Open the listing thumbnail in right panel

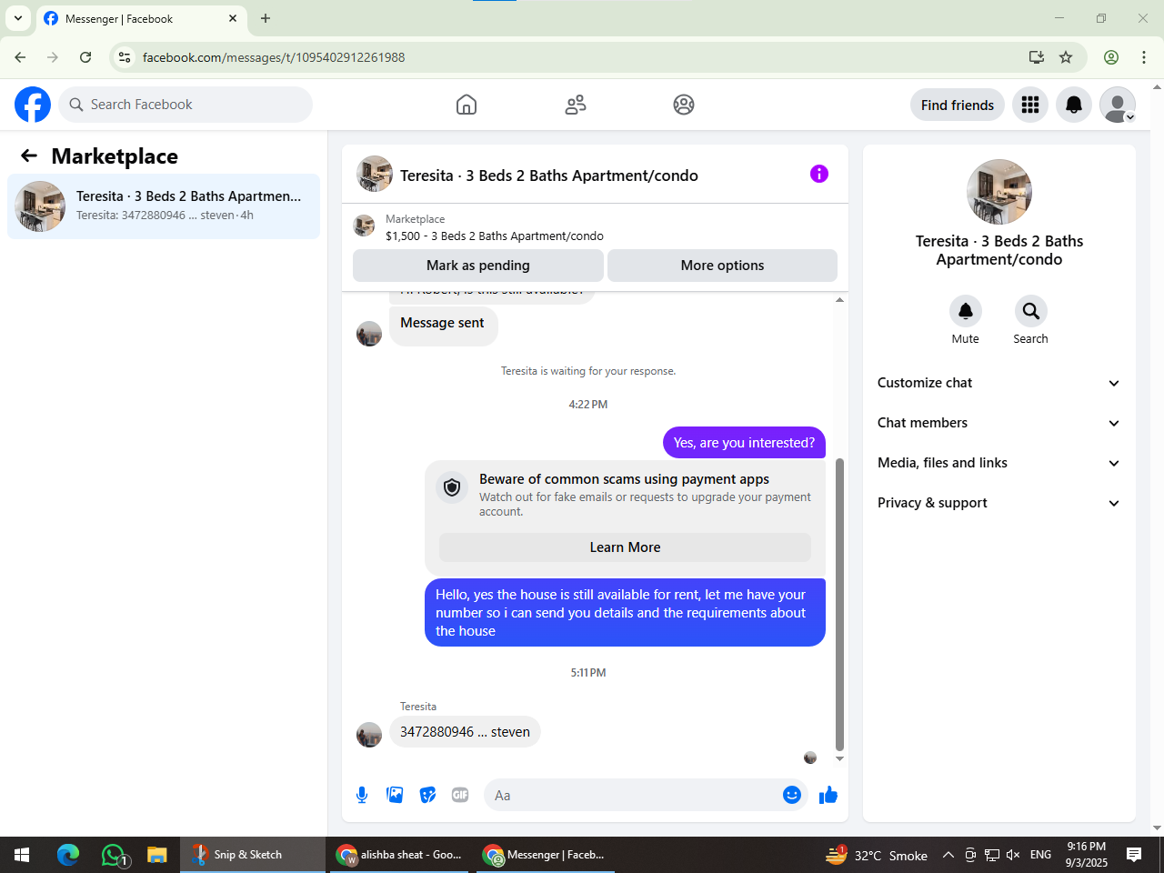(999, 192)
